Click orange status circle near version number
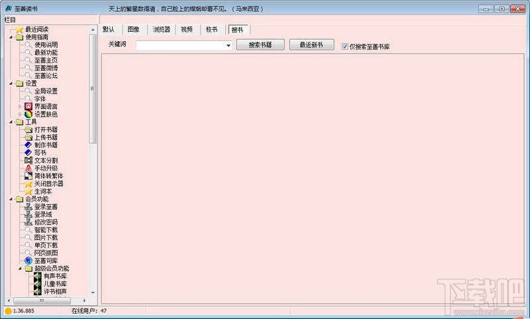This screenshot has height=319, width=530. (x=8, y=311)
